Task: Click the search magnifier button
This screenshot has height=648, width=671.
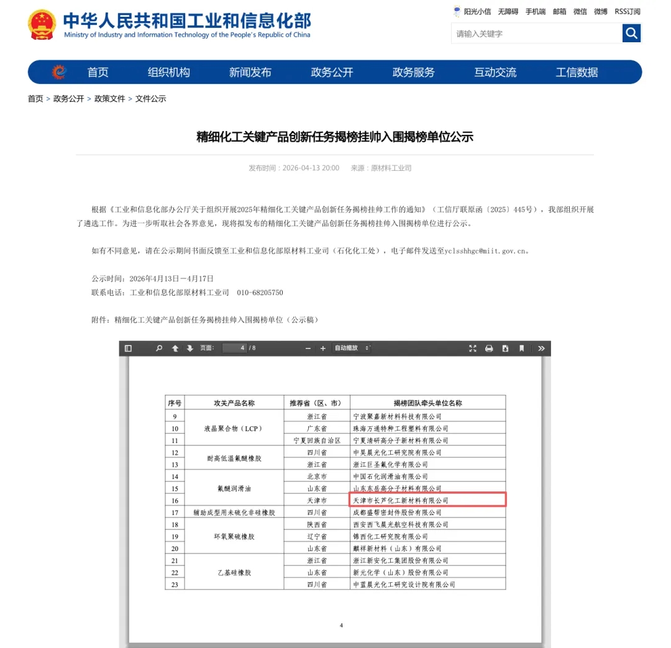Action: pos(631,33)
